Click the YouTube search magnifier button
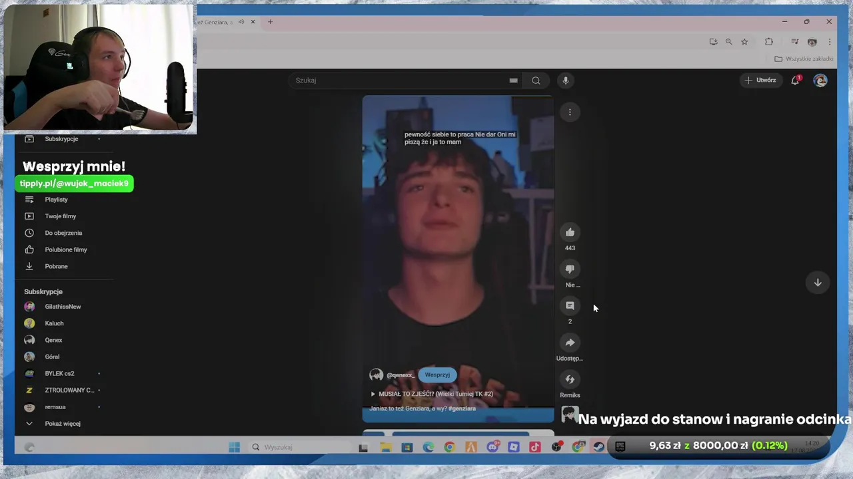The height and width of the screenshot is (479, 853). point(536,80)
